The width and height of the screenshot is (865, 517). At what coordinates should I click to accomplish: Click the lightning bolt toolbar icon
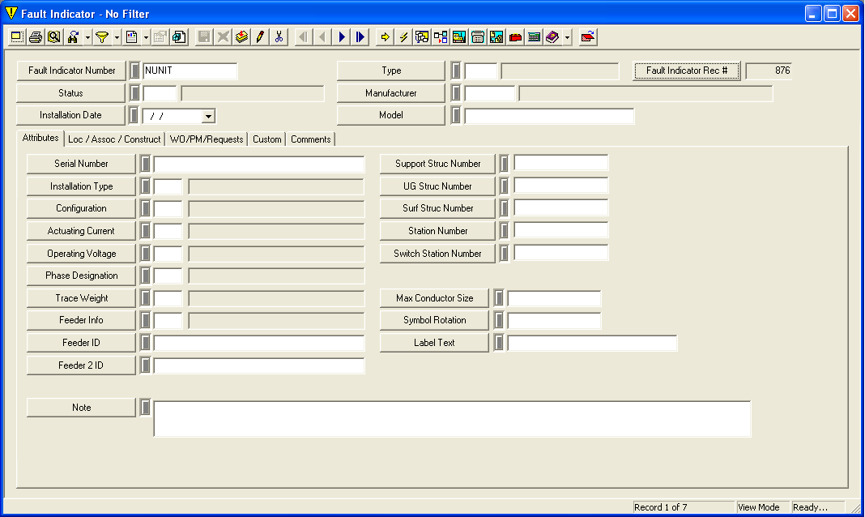point(404,37)
